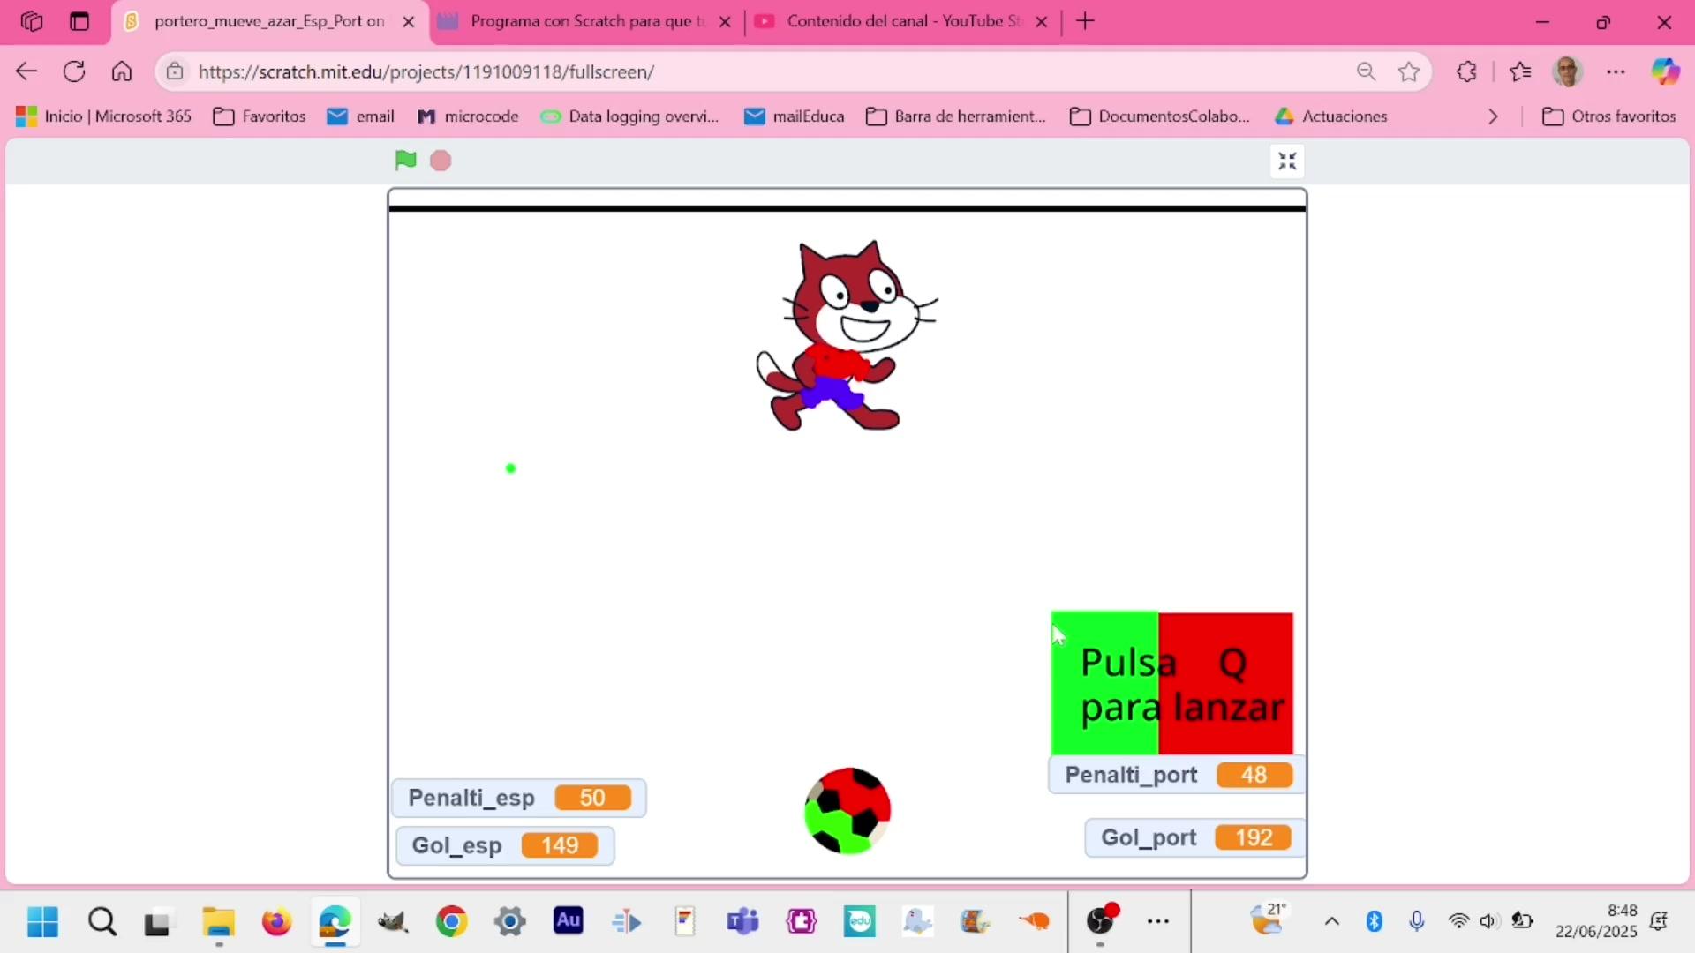Image resolution: width=1695 pixels, height=953 pixels.
Task: Click the green Pulsa para lanzar area
Action: pos(1104,684)
